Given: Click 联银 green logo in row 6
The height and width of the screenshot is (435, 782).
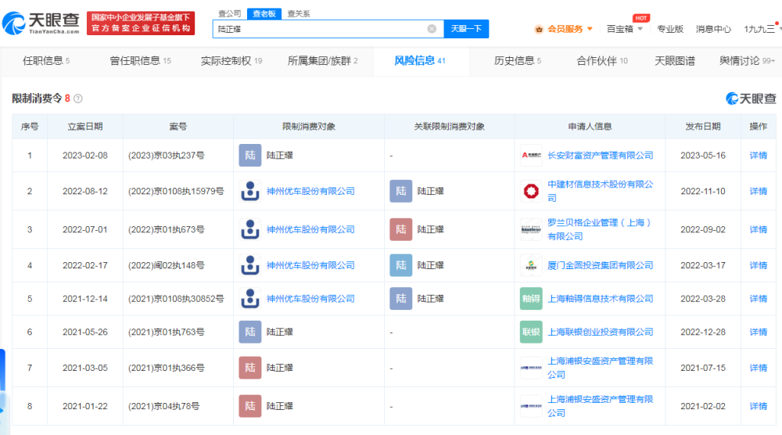Looking at the screenshot, I should click(531, 332).
